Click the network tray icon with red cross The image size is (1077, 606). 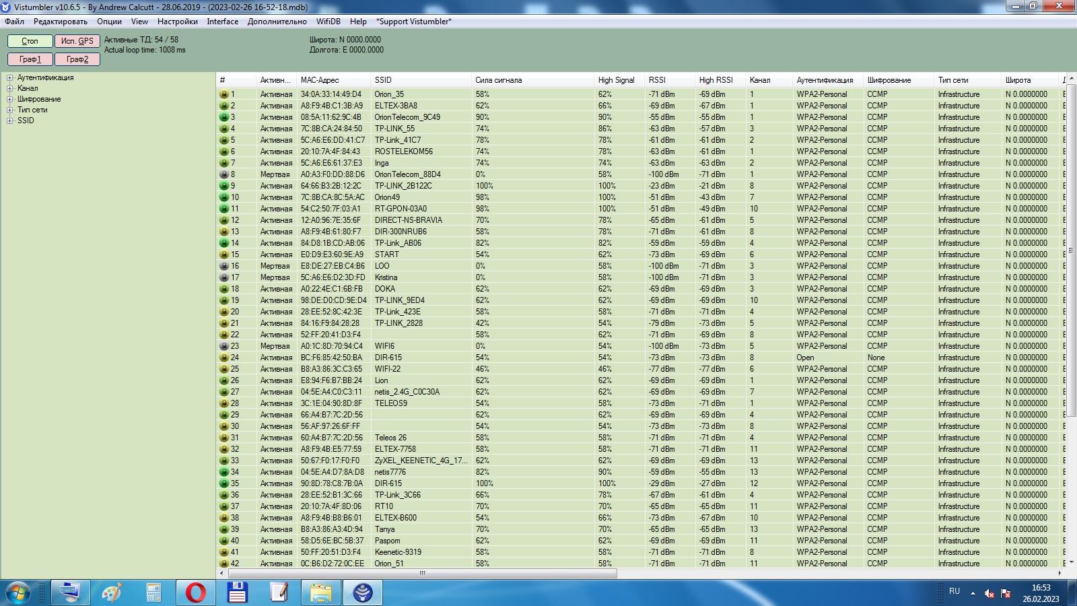click(1006, 593)
